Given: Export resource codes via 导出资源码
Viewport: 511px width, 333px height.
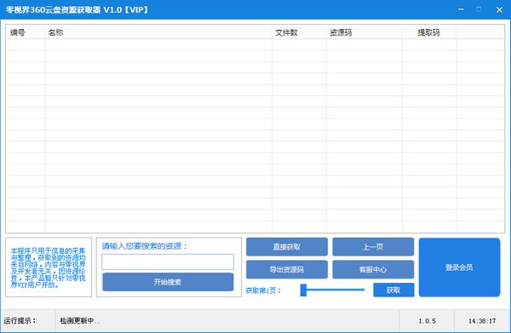Looking at the screenshot, I should [287, 269].
